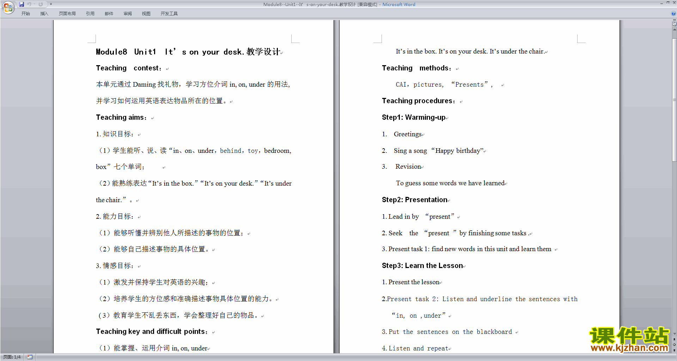
Task: Expand the undo history dropdown arrow
Action: pyautogui.click(x=34, y=4)
